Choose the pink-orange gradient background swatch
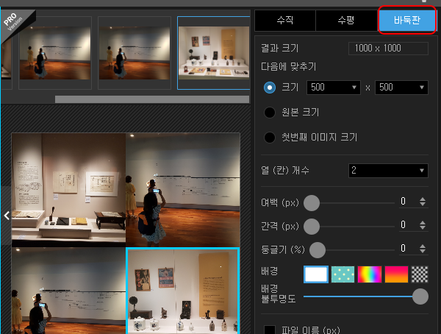 (396, 274)
